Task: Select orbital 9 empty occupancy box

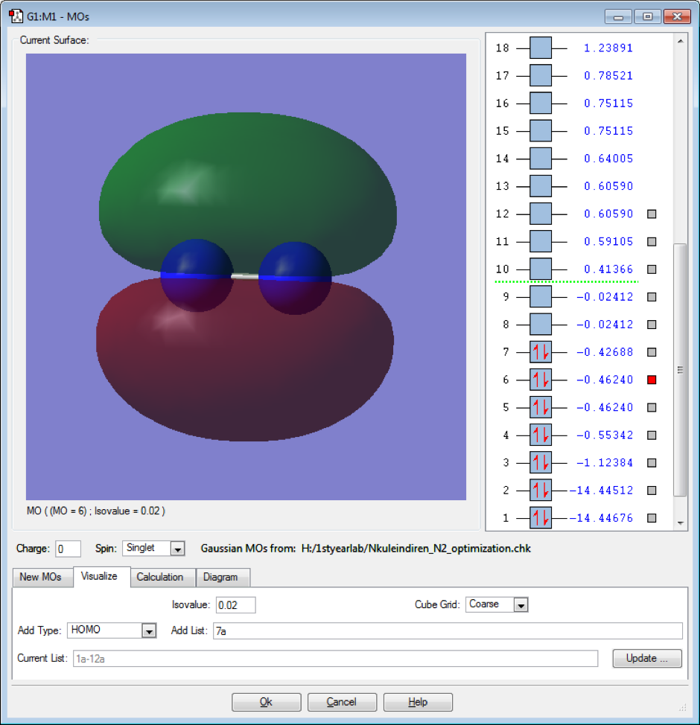Action: pos(541,297)
